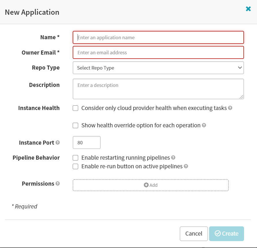Click help icon for re-run button option
Image resolution: width=257 pixels, height=248 pixels.
coord(186,166)
